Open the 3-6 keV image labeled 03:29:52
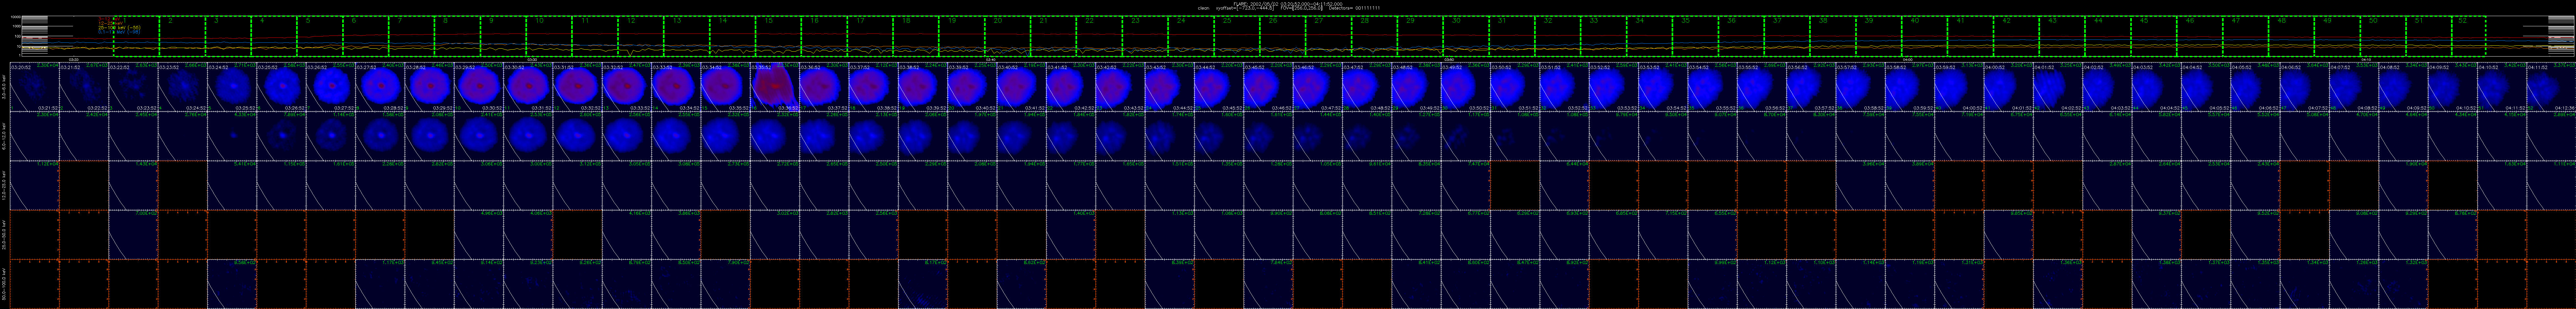2576x309 pixels. [x=479, y=87]
